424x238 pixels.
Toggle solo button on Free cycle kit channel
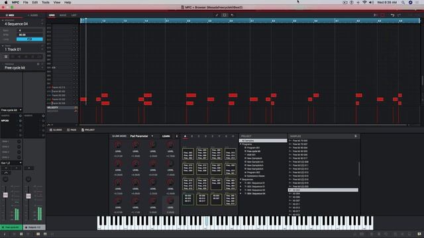[x=16, y=168]
